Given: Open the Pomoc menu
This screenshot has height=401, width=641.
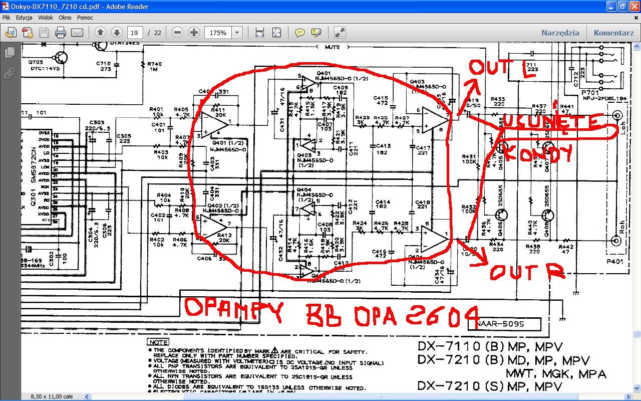Looking at the screenshot, I should [x=85, y=18].
